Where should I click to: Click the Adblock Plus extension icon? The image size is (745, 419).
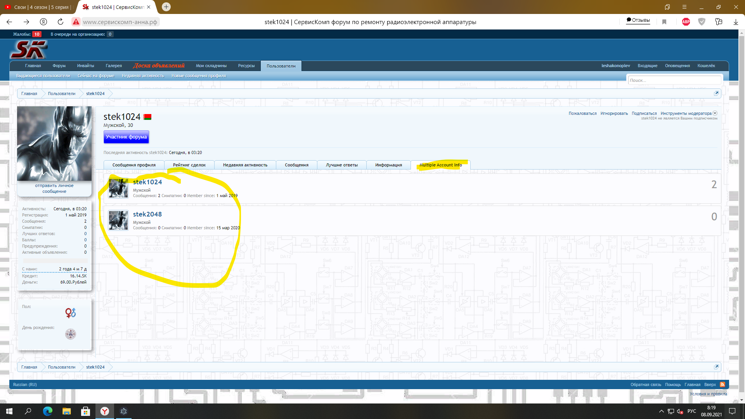pos(686,22)
